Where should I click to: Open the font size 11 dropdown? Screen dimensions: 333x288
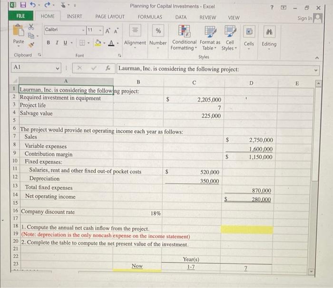100,30
